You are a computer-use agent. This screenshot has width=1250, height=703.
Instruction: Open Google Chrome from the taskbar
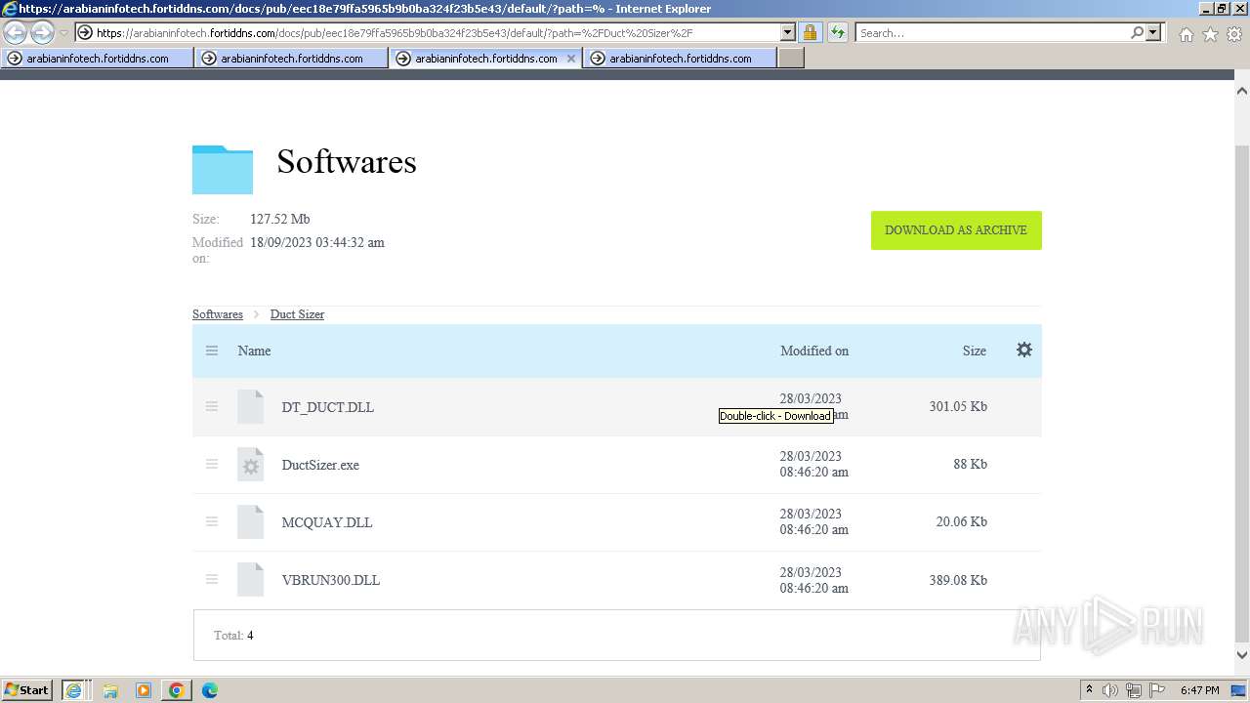pyautogui.click(x=177, y=690)
